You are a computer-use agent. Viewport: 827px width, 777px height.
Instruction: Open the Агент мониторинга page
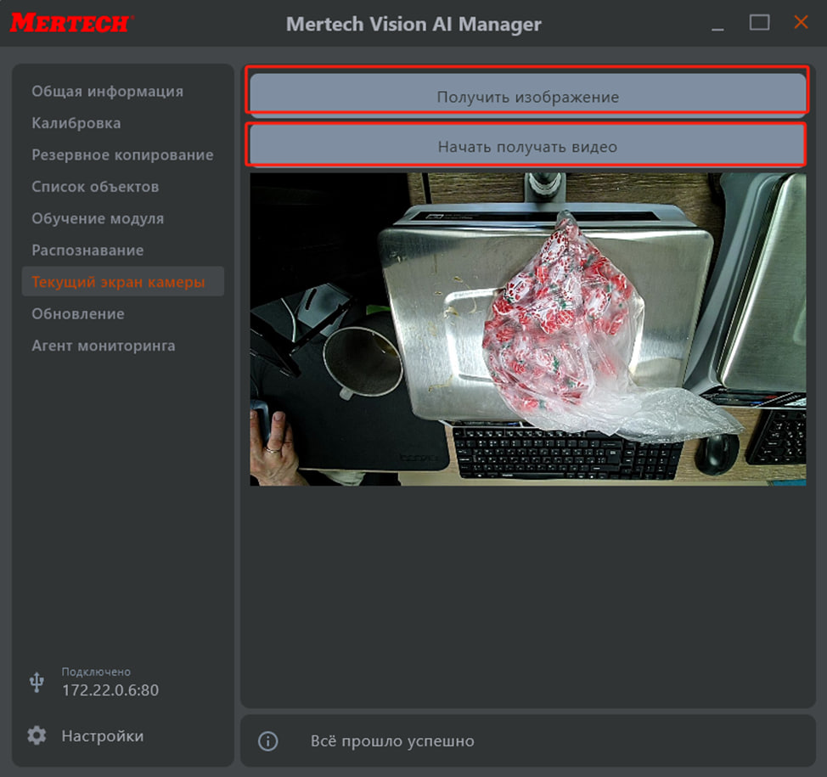pos(104,346)
